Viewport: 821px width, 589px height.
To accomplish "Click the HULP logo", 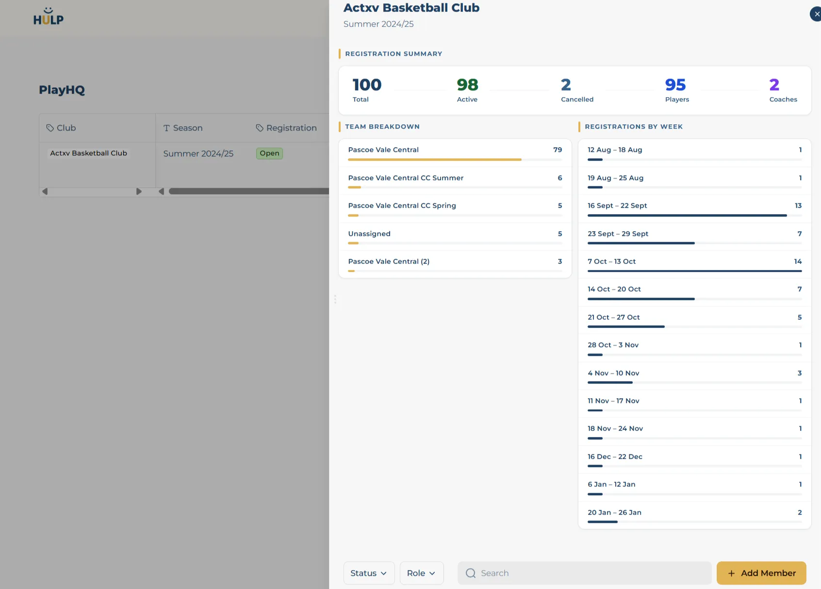I will pos(48,17).
